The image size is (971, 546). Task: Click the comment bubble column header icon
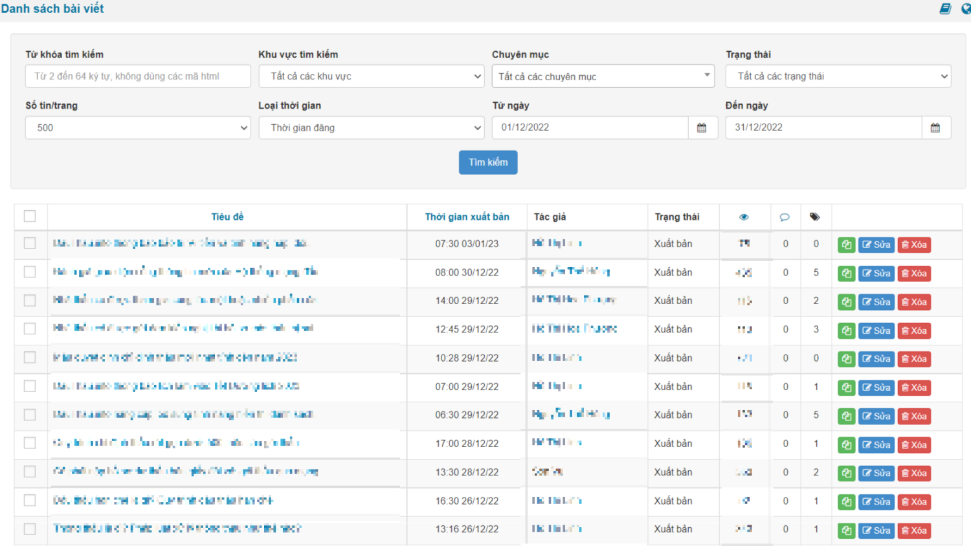(x=785, y=217)
